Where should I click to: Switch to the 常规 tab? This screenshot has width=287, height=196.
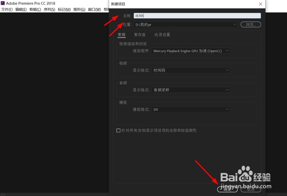click(x=121, y=35)
